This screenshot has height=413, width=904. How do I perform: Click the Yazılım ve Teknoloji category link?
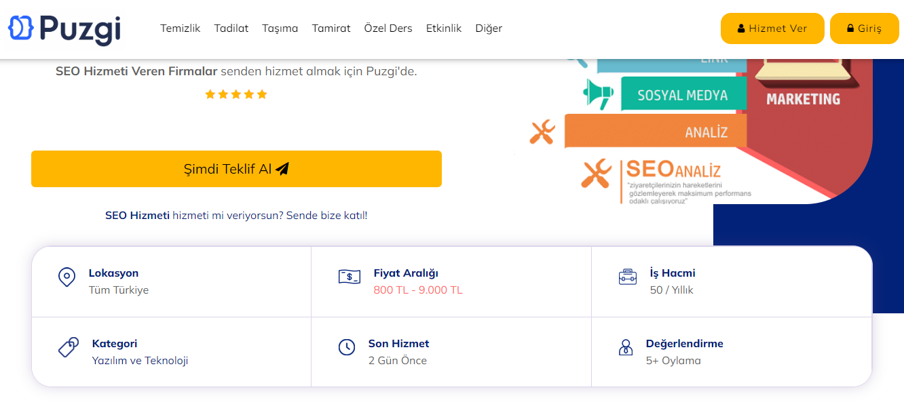click(140, 361)
